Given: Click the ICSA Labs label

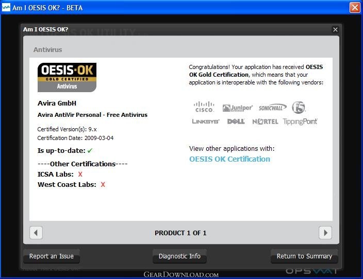Looking at the screenshot, I should pos(56,175).
